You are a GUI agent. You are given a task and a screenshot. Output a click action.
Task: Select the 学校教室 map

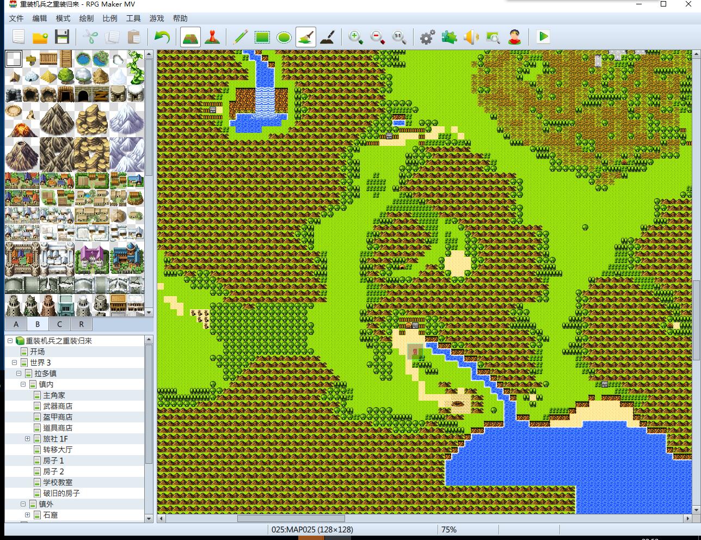tap(58, 482)
